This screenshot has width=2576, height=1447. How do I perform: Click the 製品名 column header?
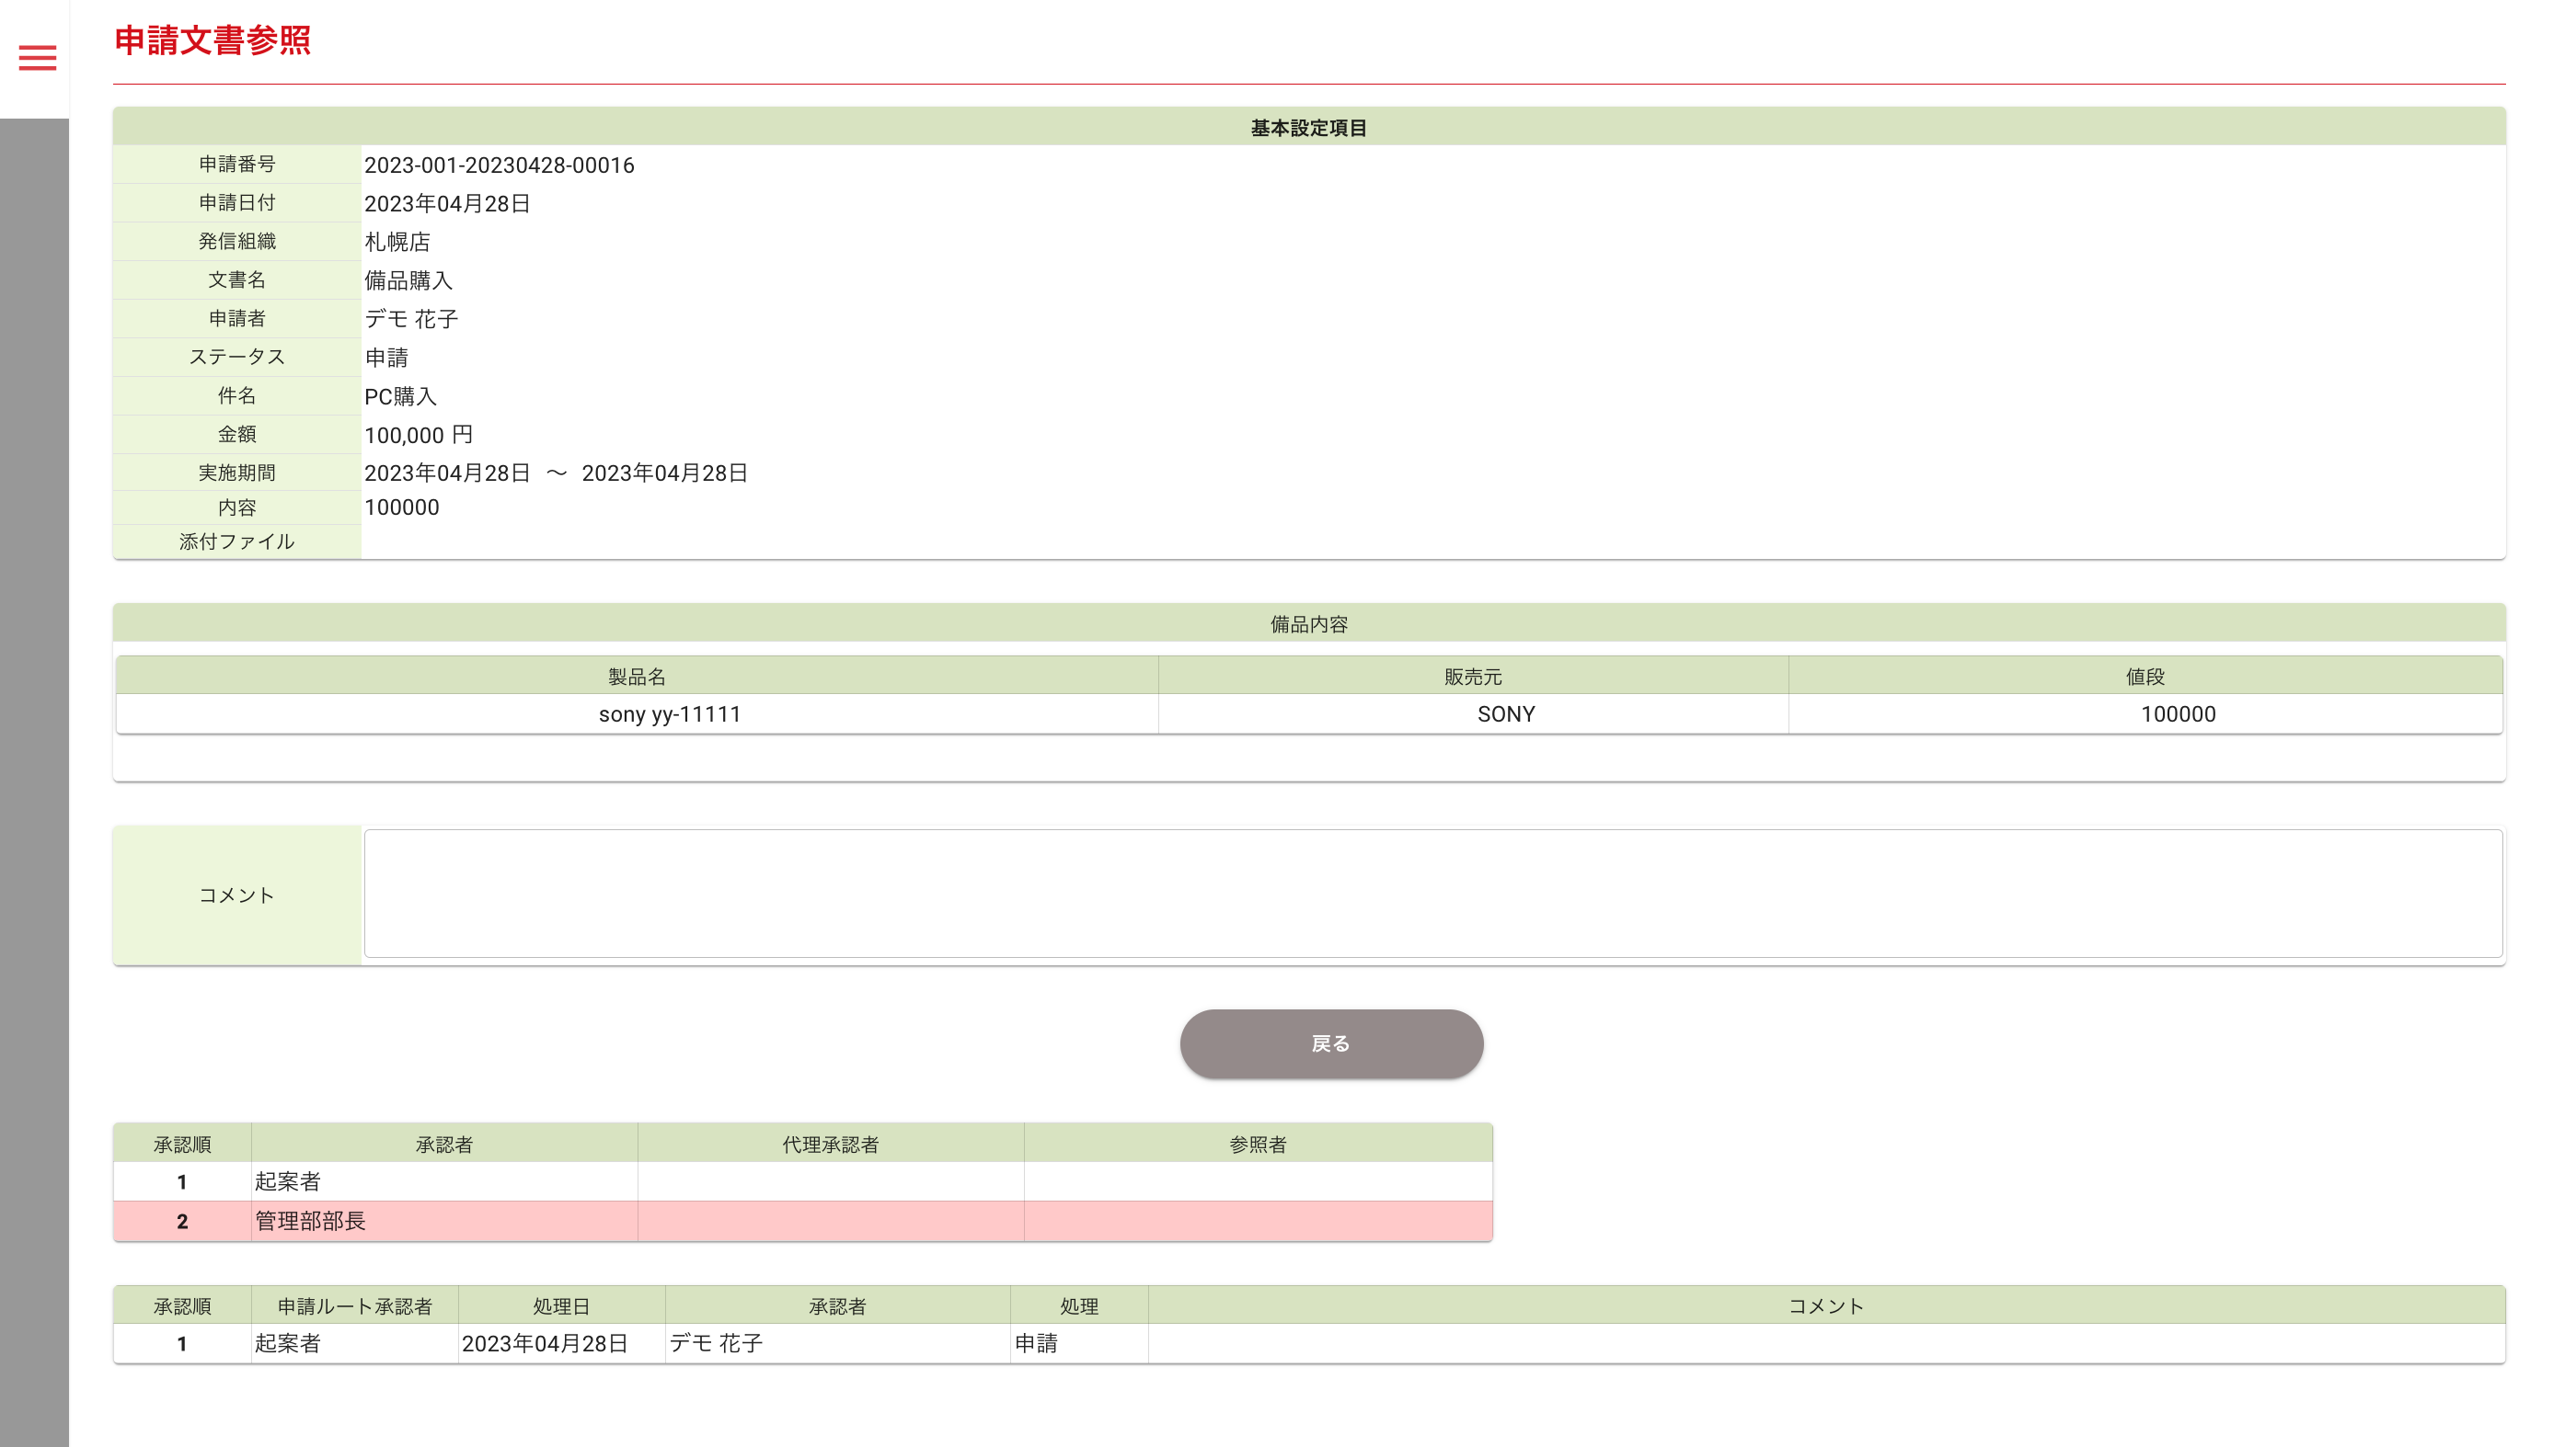637,677
